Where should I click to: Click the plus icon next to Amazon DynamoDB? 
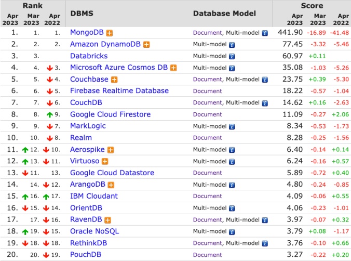[x=147, y=45]
